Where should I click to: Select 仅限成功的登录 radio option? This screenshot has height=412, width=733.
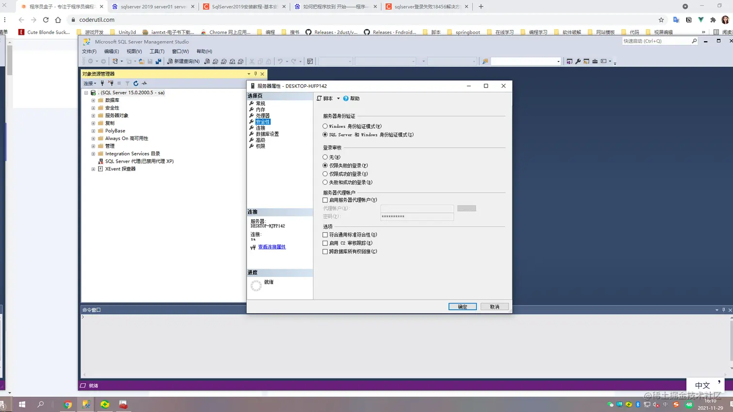click(325, 174)
